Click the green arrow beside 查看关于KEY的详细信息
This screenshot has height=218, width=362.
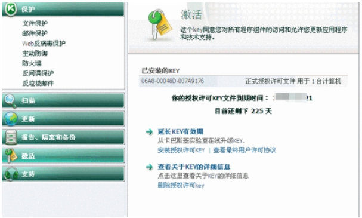click(149, 167)
